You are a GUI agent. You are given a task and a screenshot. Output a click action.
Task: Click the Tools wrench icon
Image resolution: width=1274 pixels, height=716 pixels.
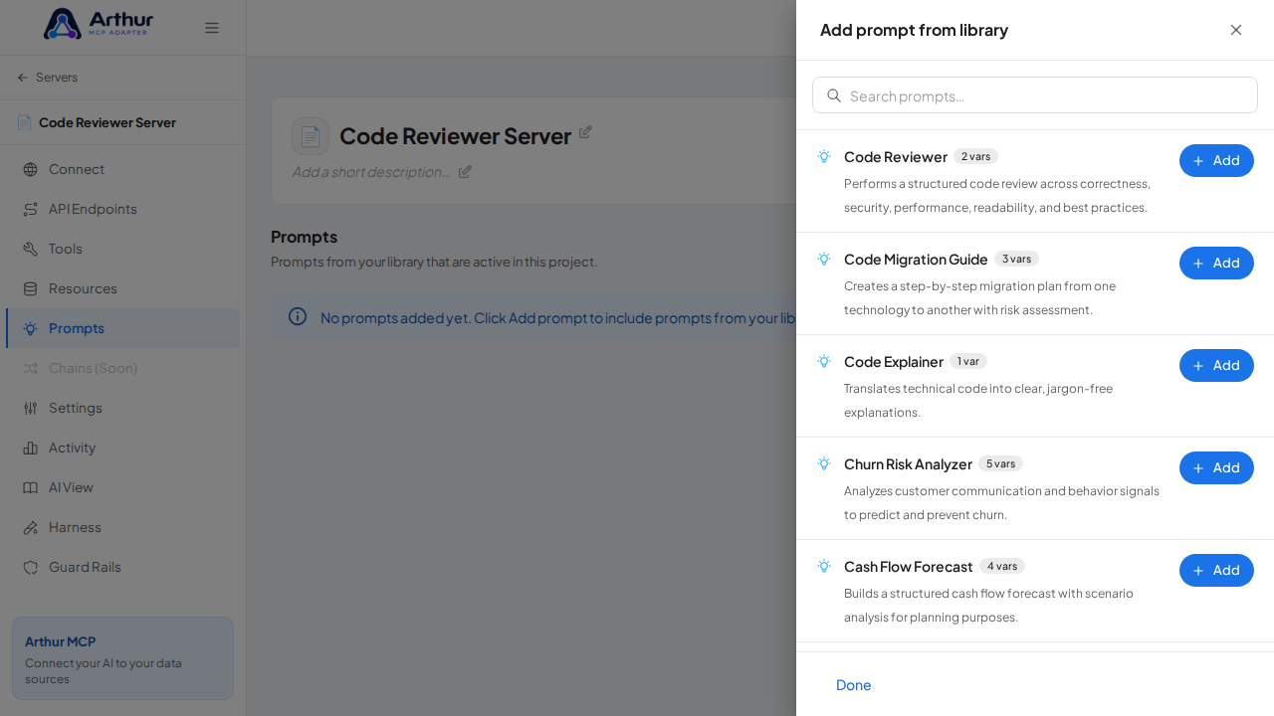tap(30, 249)
